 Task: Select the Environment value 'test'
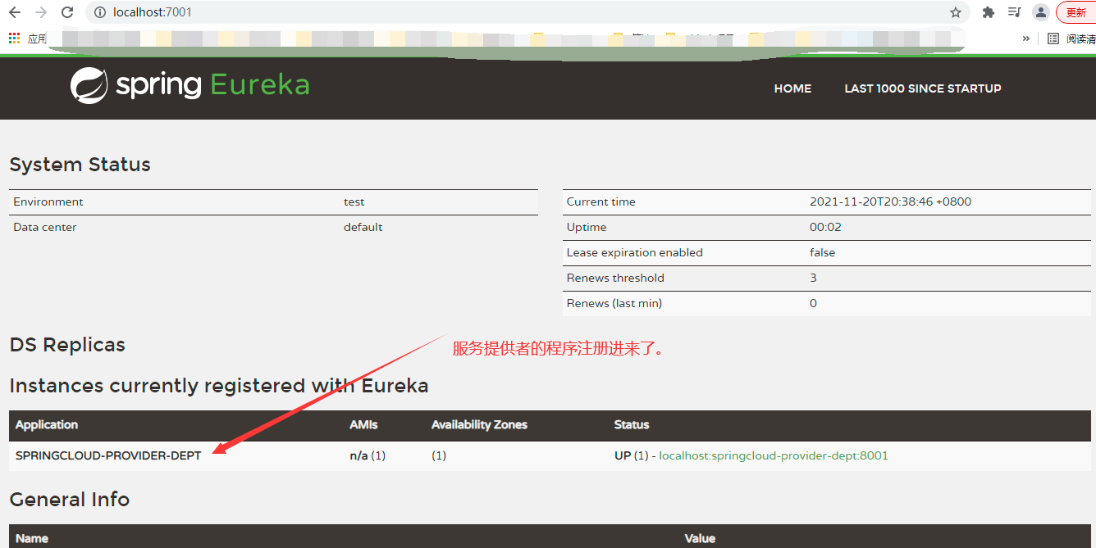(x=354, y=202)
